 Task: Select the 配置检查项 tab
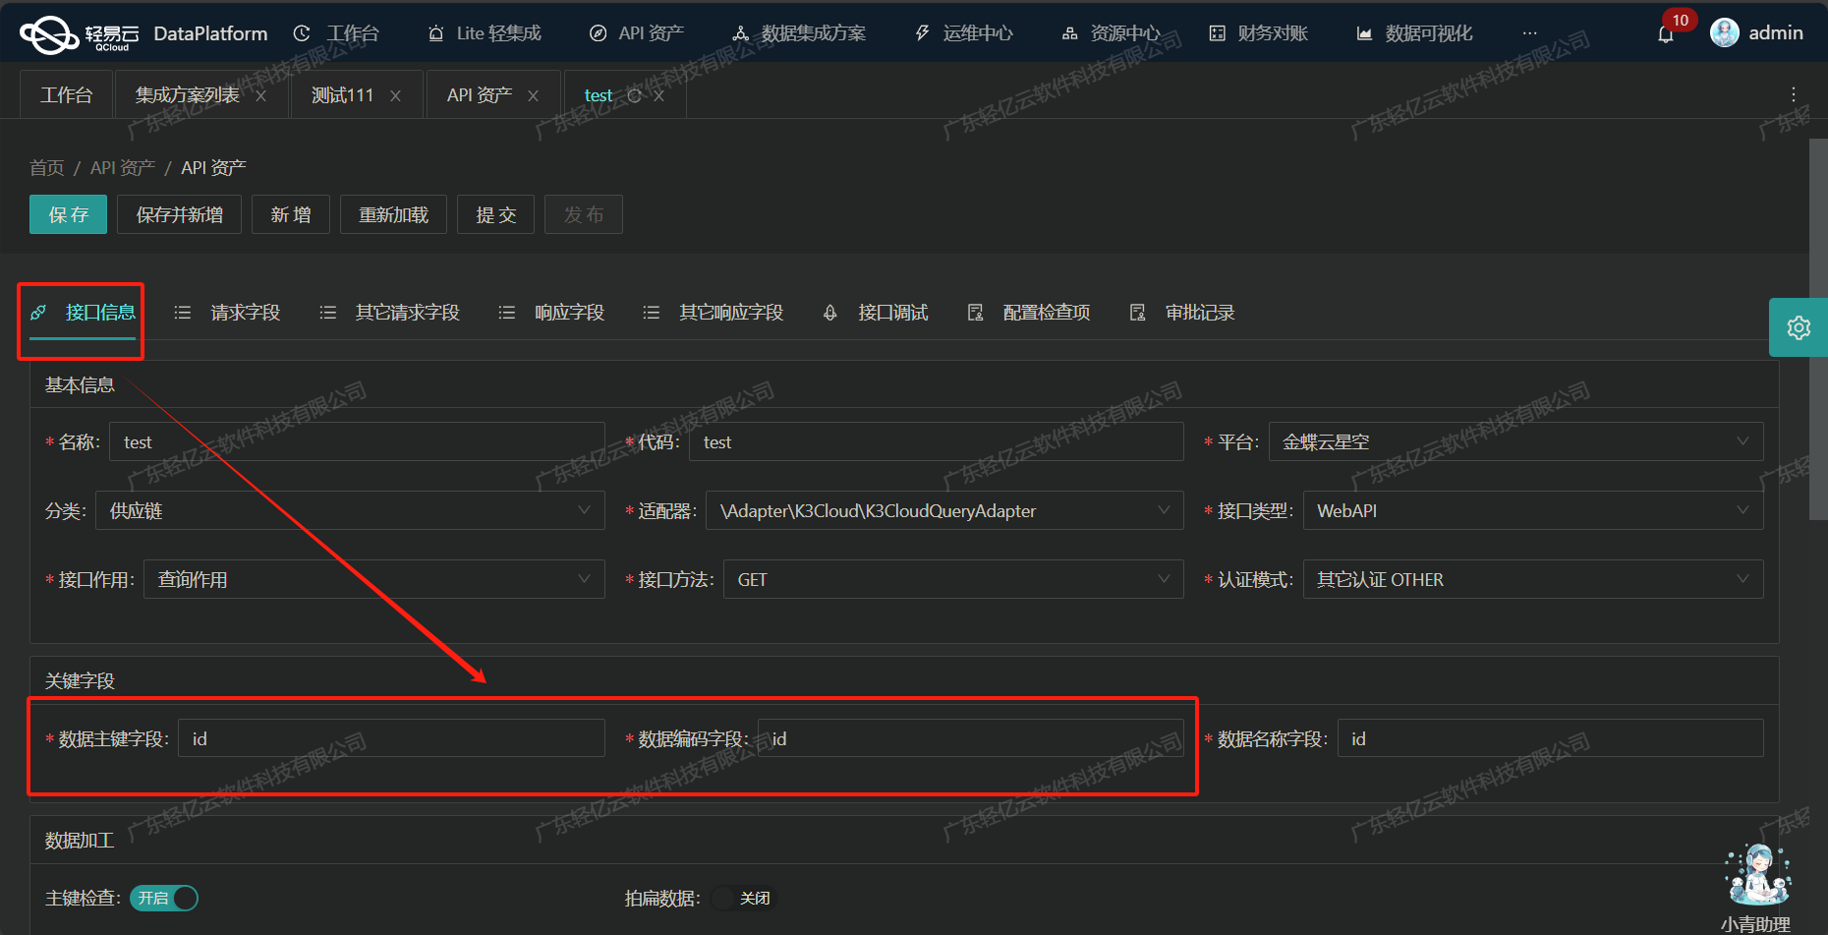(x=1029, y=313)
